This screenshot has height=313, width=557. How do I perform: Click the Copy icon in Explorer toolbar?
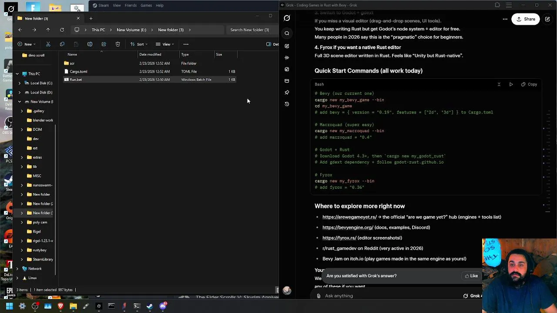click(x=62, y=44)
